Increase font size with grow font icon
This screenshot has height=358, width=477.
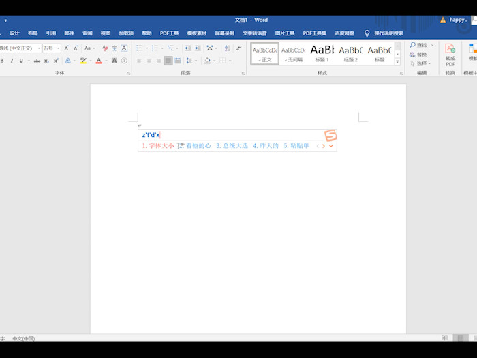(x=66, y=48)
